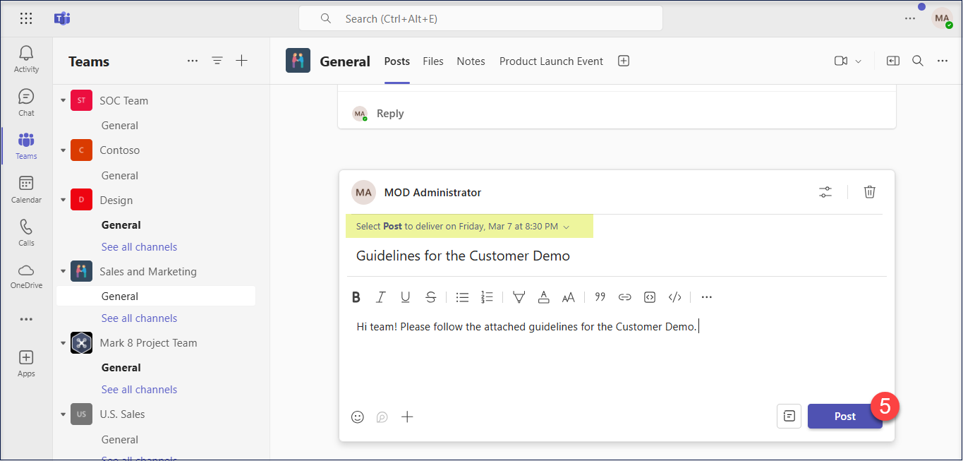Click the Bold formatting icon
Screen dimensions: 963x461
pos(356,297)
